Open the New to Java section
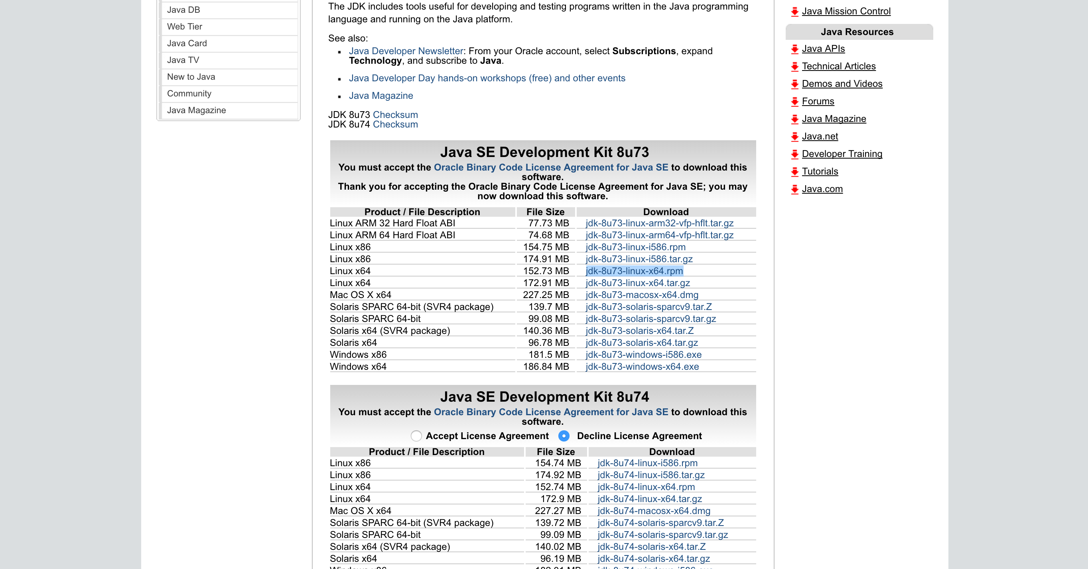Screen dimensions: 1088x569 point(191,77)
